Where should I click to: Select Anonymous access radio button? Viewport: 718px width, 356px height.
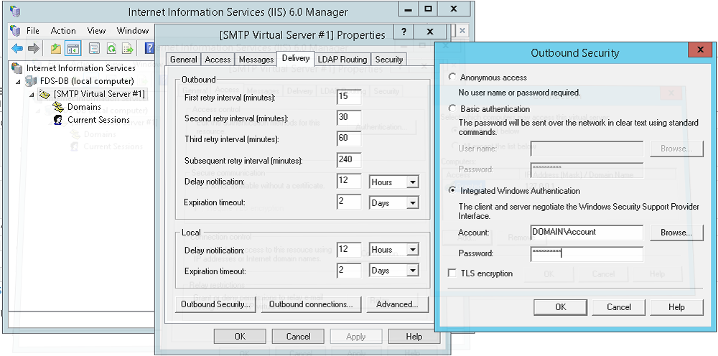point(452,77)
